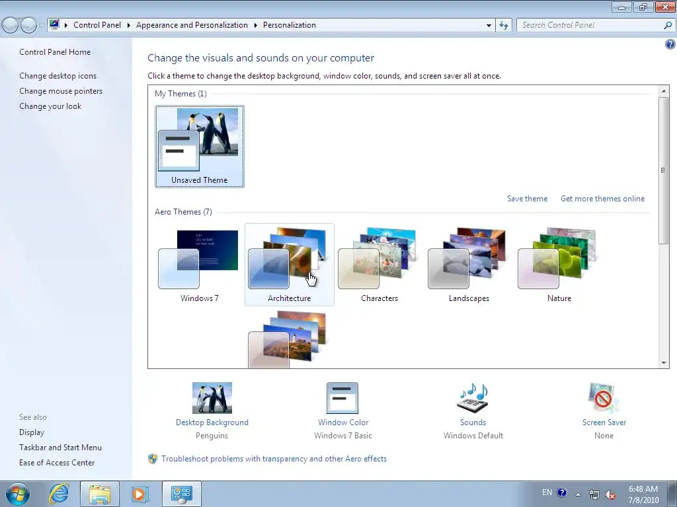The image size is (677, 507).
Task: Open Display under See also
Action: pyautogui.click(x=32, y=432)
